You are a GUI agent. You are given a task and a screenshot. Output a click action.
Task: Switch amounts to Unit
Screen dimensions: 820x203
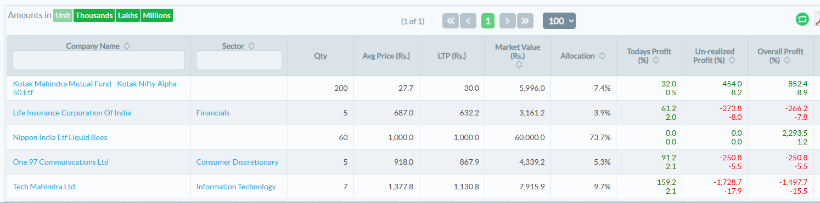(63, 15)
